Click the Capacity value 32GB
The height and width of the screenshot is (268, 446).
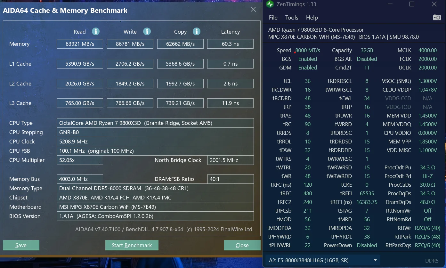pyautogui.click(x=367, y=50)
